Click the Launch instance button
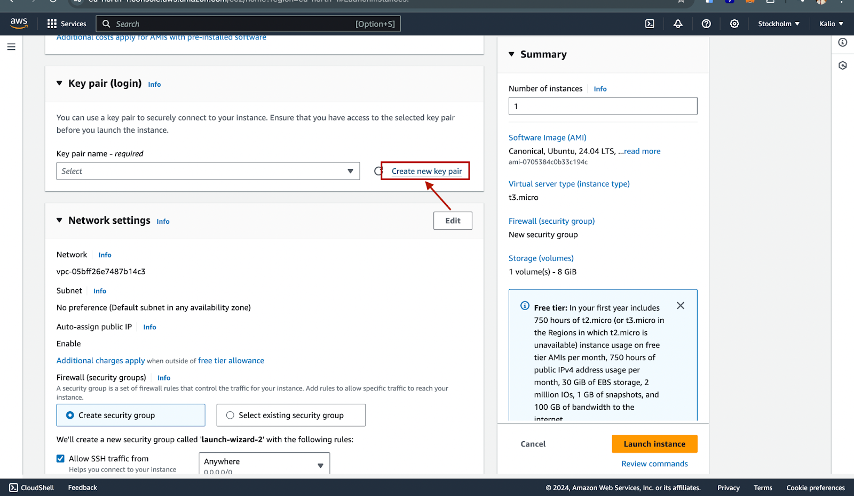Image resolution: width=854 pixels, height=496 pixels. [654, 444]
